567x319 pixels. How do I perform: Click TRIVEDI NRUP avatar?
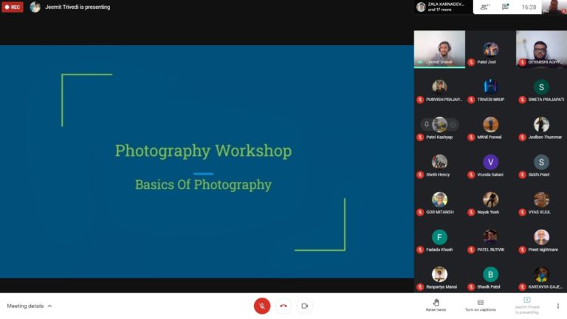pyautogui.click(x=491, y=87)
